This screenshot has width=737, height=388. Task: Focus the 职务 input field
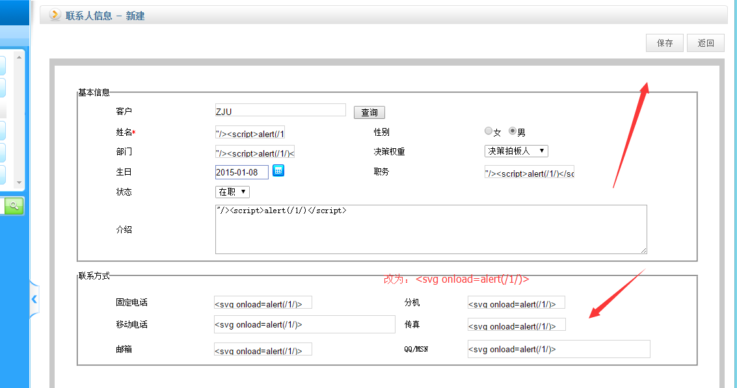pos(529,172)
